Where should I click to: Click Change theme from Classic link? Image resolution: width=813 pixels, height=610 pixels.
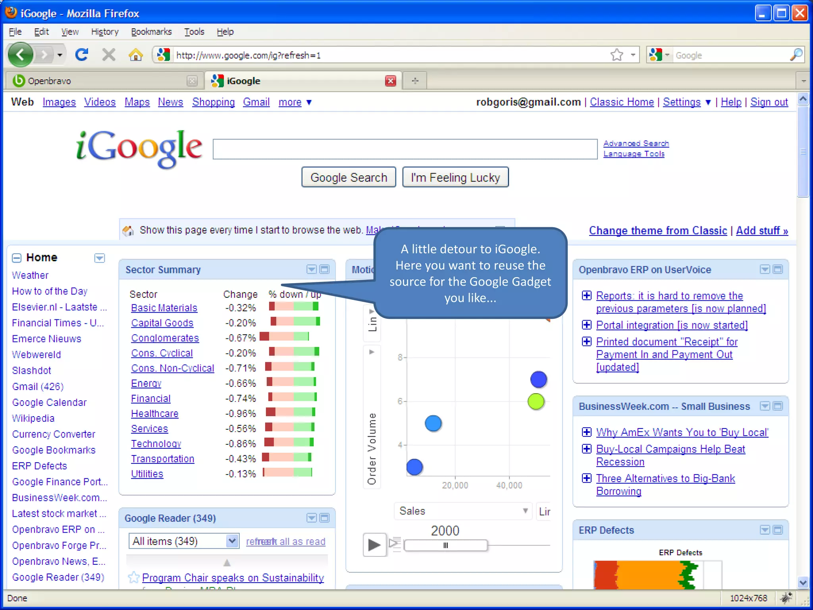pyautogui.click(x=658, y=231)
